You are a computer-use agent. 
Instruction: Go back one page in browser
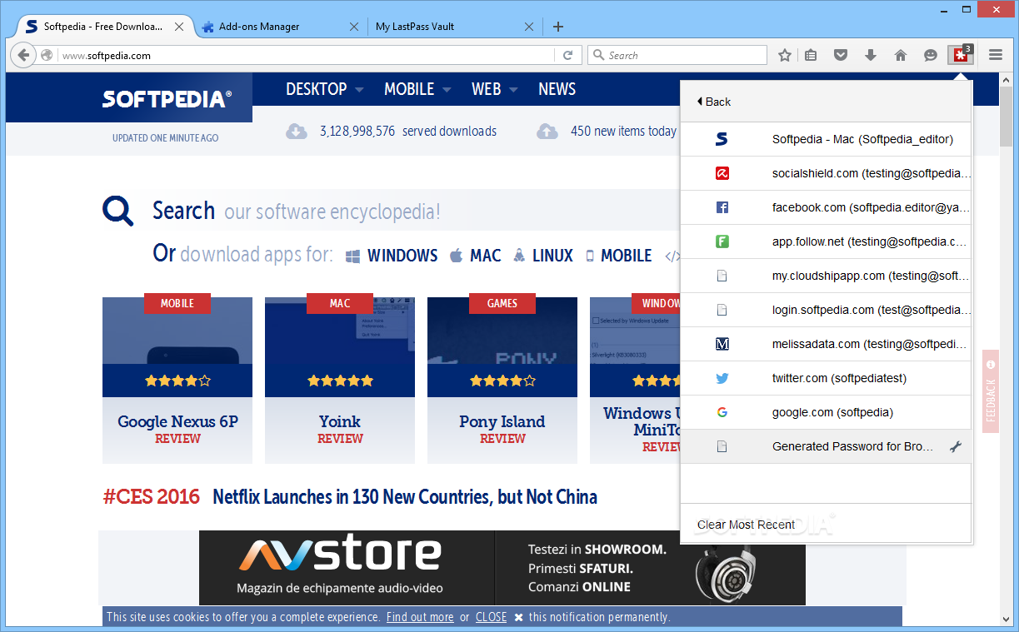point(23,55)
